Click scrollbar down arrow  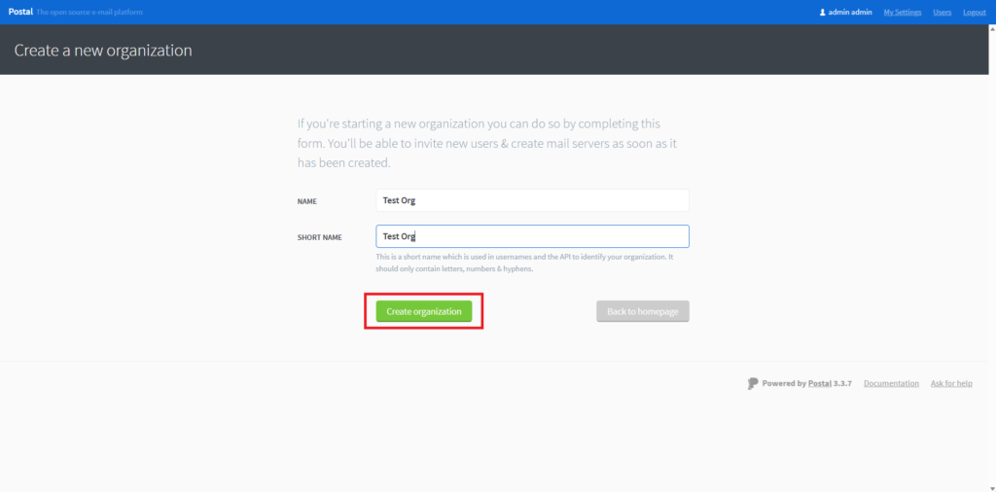click(x=991, y=487)
